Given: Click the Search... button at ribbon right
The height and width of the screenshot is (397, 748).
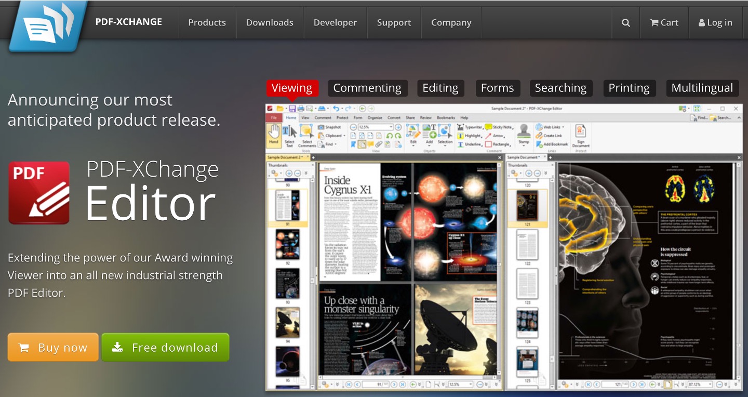Looking at the screenshot, I should [x=720, y=118].
